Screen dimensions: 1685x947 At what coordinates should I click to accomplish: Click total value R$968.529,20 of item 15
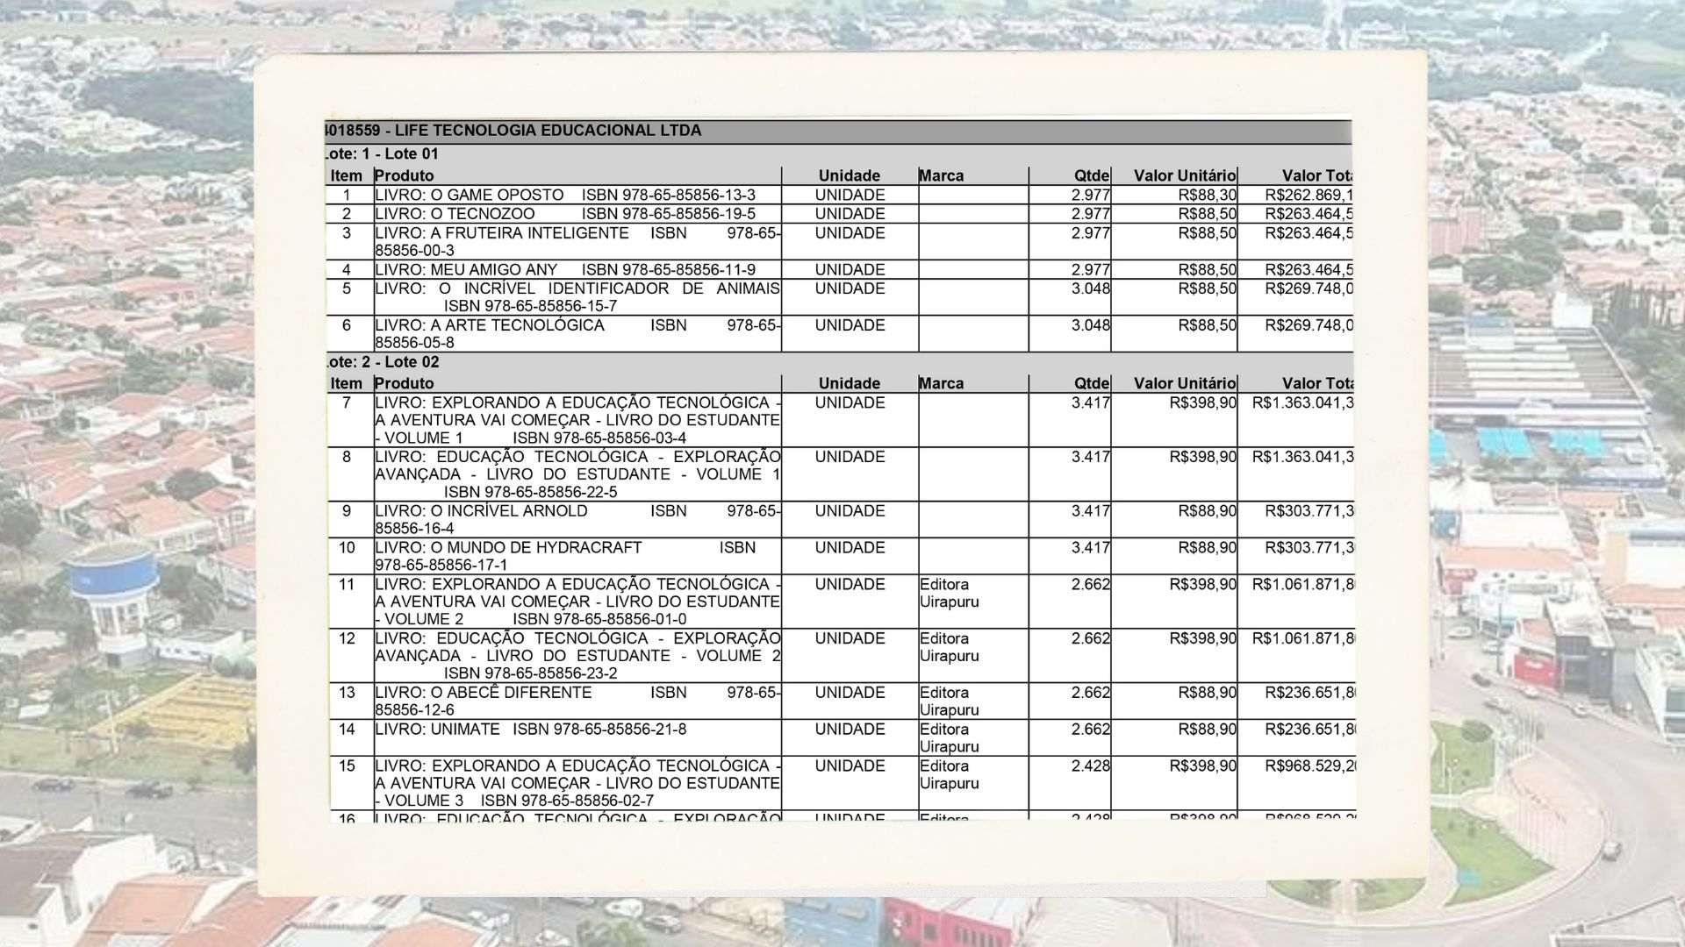coord(1311,766)
